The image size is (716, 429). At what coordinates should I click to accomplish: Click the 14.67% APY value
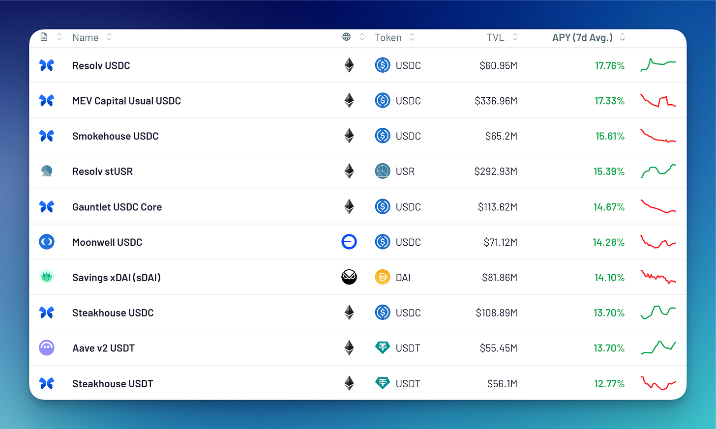coord(609,207)
